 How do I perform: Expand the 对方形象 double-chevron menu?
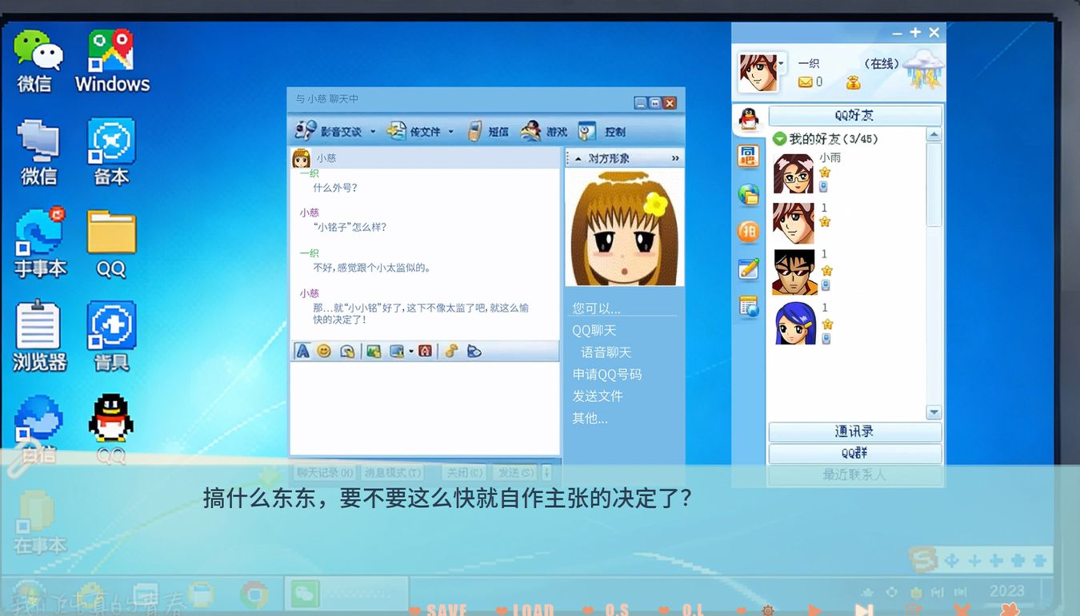point(675,158)
